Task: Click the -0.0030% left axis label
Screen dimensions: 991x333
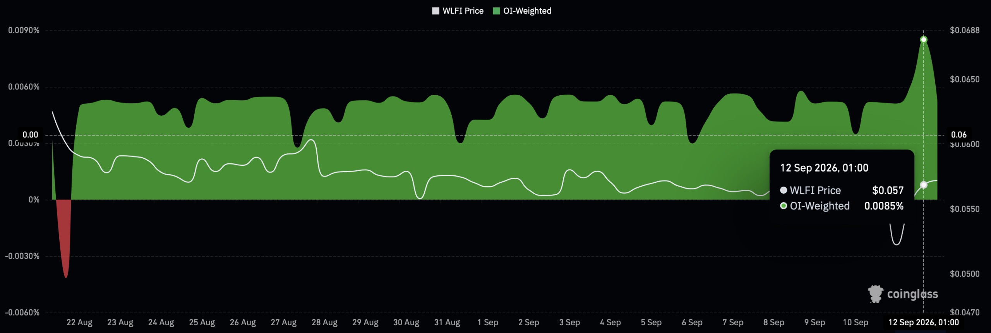Action: [x=22, y=256]
